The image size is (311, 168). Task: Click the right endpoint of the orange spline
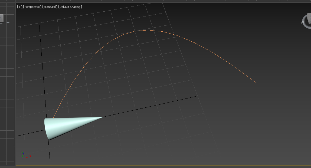(x=256, y=83)
